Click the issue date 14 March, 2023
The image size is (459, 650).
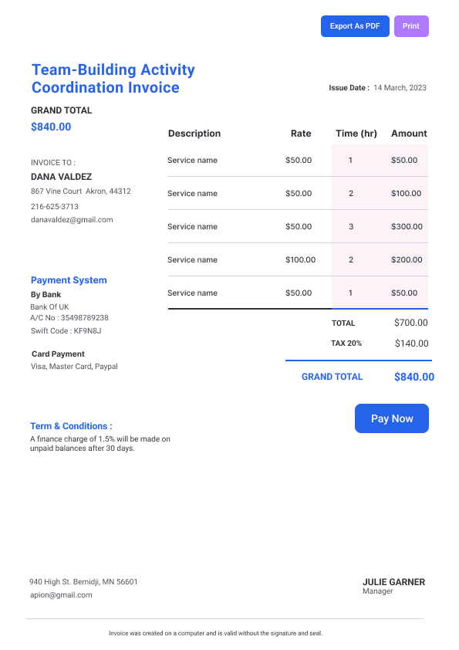[400, 88]
